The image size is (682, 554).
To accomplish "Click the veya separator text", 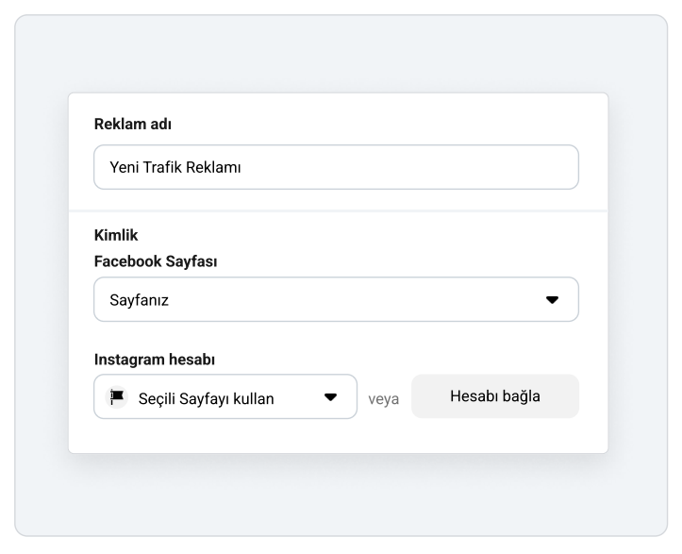I will pyautogui.click(x=383, y=399).
